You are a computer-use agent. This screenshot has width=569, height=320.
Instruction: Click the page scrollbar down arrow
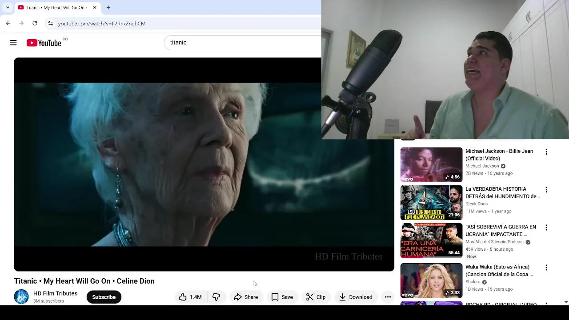click(566, 302)
